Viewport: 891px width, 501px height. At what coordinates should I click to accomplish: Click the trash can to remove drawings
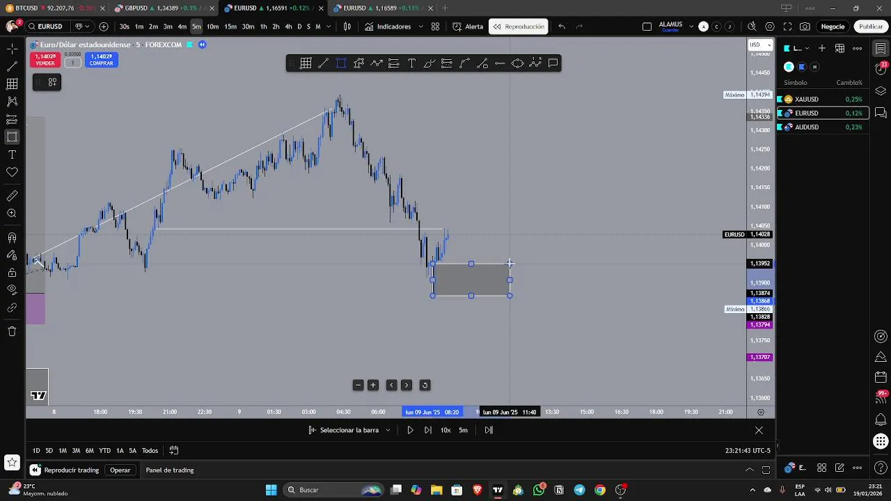point(12,331)
